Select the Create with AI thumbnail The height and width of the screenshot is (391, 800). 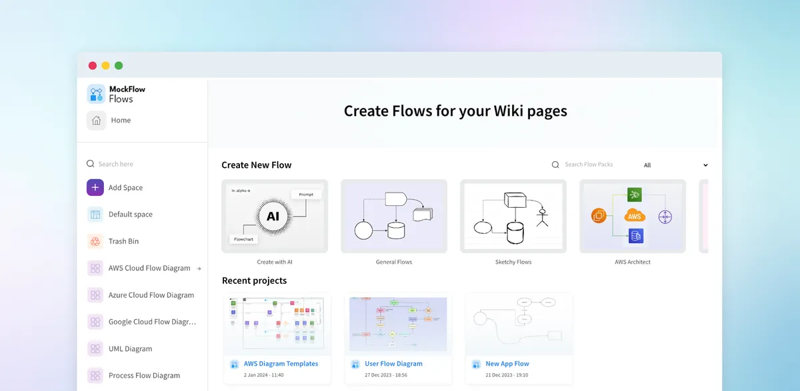tap(275, 216)
